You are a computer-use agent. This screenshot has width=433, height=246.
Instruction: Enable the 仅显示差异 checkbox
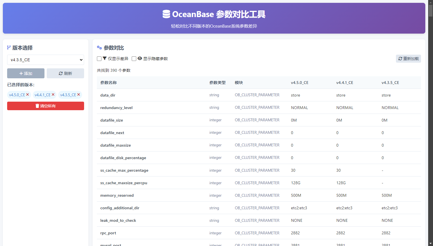click(99, 59)
